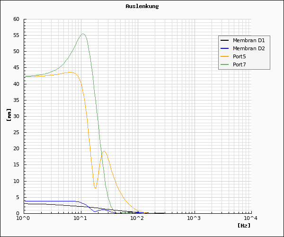Viewport: 284px width, 237px height.
Task: Select the Port5 legend label
Action: pos(239,56)
